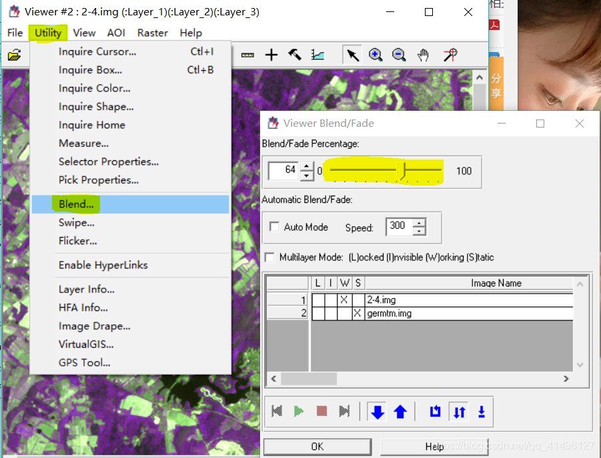Increase Speed value with up spinner

pos(420,223)
